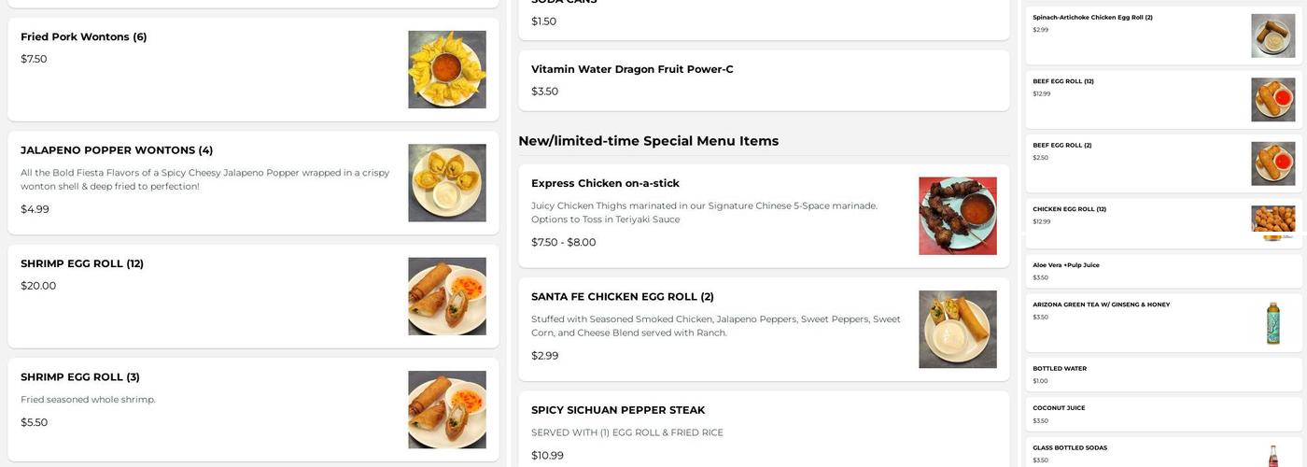
Task: Select the Shrimp Egg Roll (12) photo
Action: [x=446, y=296]
